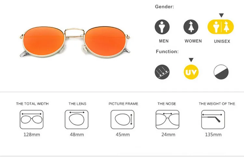Select the MEN text label
This screenshot has height=159, width=244.
point(164,41)
